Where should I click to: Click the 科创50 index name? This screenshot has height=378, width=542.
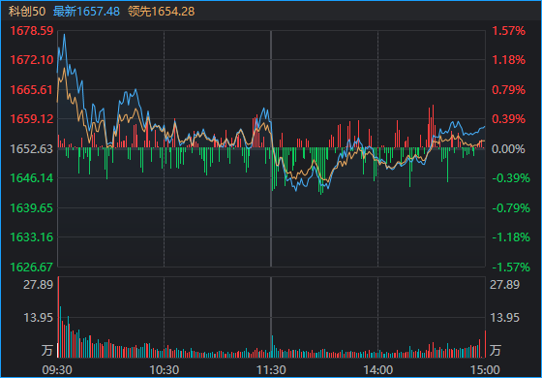pyautogui.click(x=27, y=12)
